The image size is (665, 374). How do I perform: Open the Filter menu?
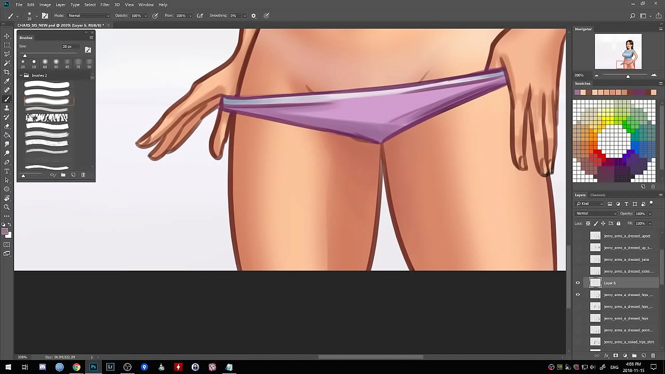[105, 5]
